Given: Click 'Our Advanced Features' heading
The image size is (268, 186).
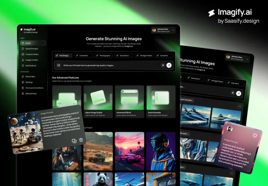Looking at the screenshot, I should click(66, 78).
